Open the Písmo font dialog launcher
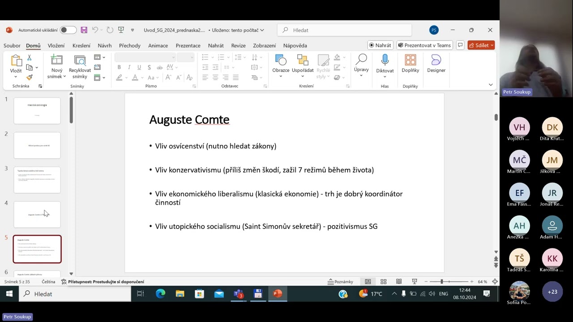 click(x=194, y=86)
